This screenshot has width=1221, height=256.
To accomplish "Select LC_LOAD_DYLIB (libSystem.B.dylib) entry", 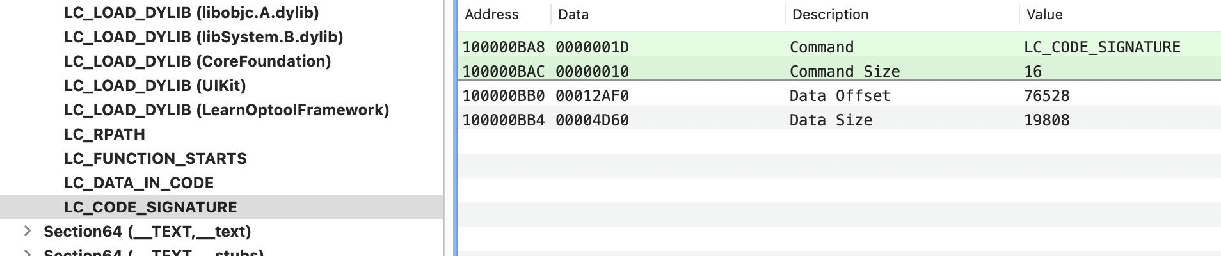I will pyautogui.click(x=203, y=37).
